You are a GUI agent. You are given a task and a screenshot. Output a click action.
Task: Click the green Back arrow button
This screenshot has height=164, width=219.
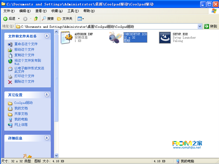point(5,19)
